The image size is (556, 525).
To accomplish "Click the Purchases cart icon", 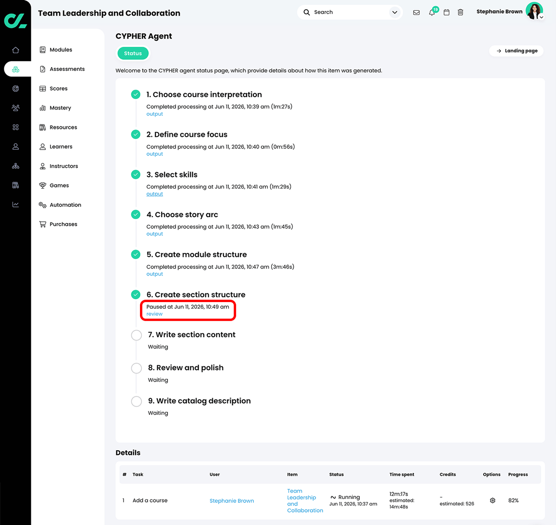I will 42,224.
